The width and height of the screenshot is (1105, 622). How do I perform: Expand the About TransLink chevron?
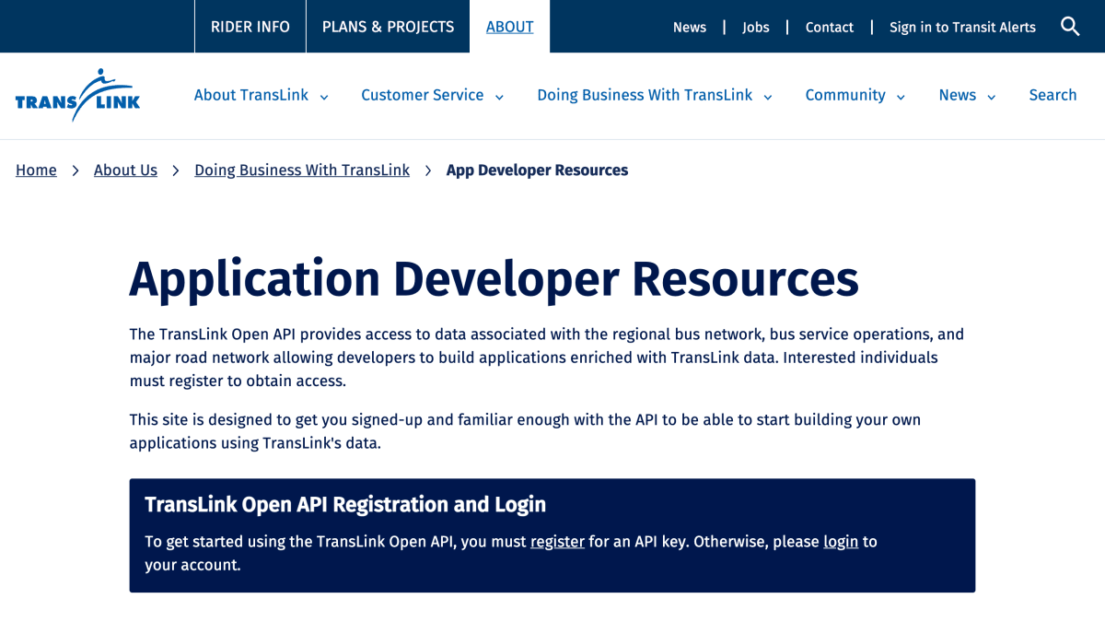pyautogui.click(x=324, y=97)
